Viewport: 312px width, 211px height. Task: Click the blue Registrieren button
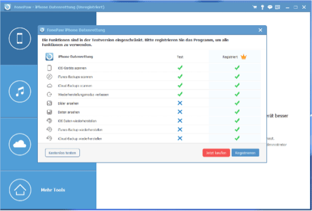point(245,153)
